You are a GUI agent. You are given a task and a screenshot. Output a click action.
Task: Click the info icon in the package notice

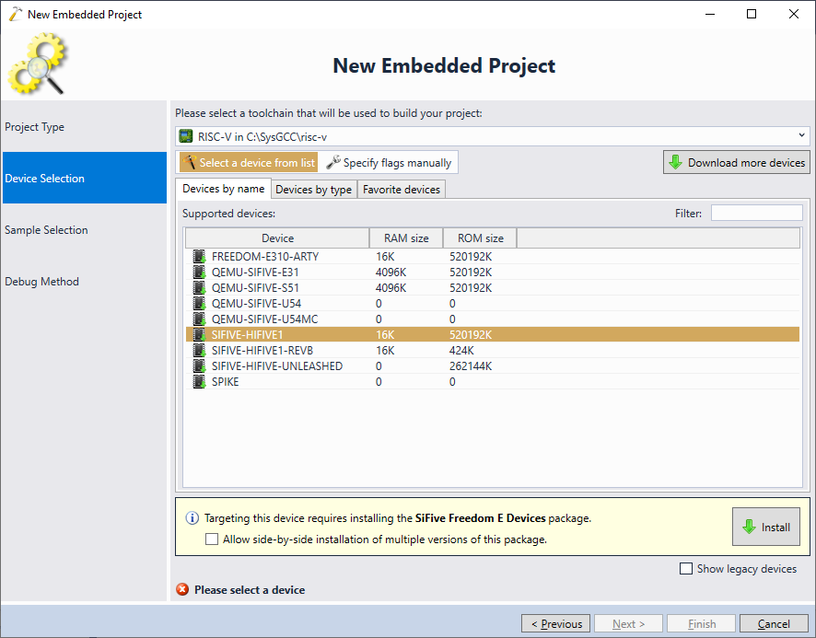(192, 517)
